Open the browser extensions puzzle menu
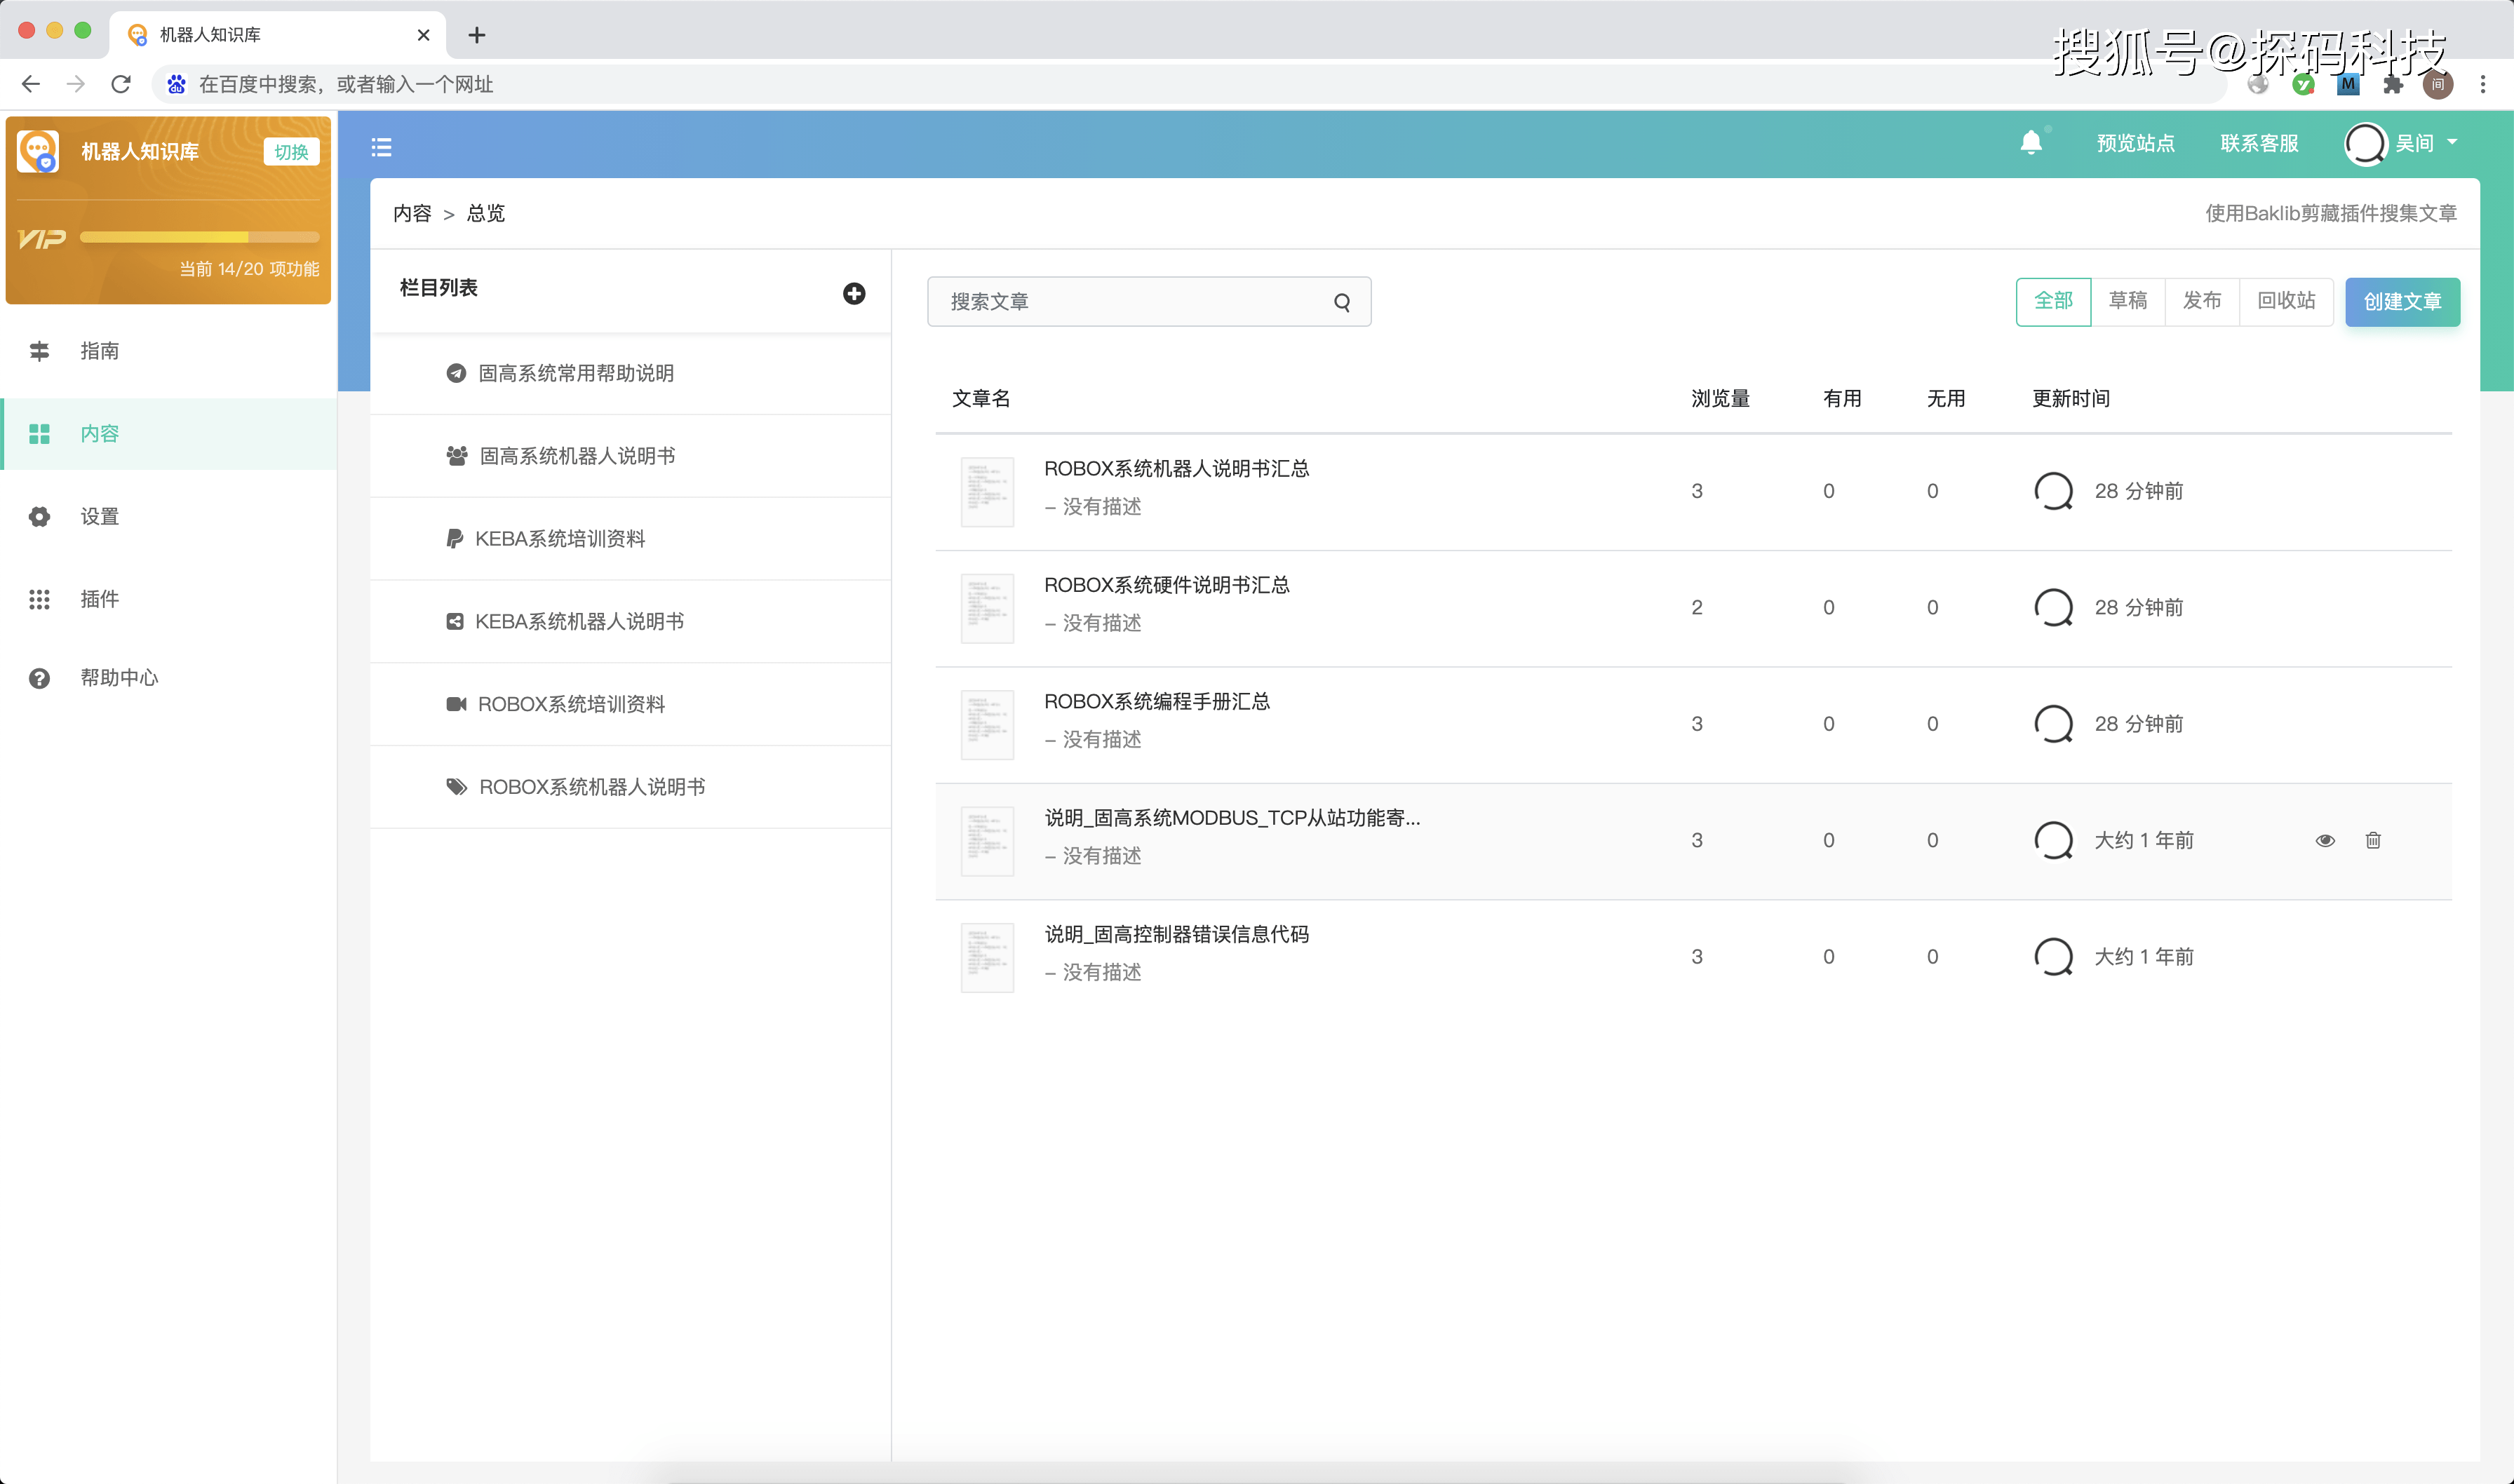The width and height of the screenshot is (2514, 1484). click(x=2393, y=84)
